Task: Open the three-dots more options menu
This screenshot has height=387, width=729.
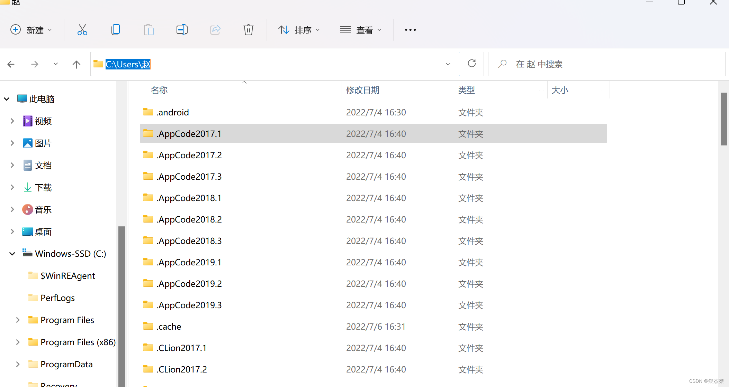Action: tap(410, 30)
